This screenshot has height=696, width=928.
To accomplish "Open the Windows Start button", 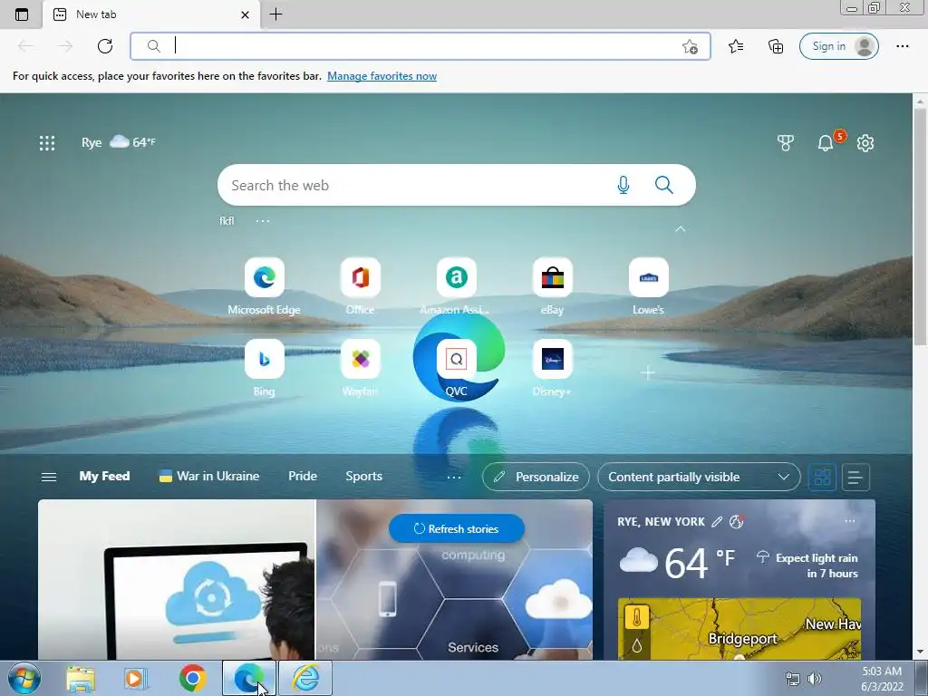I will (24, 678).
